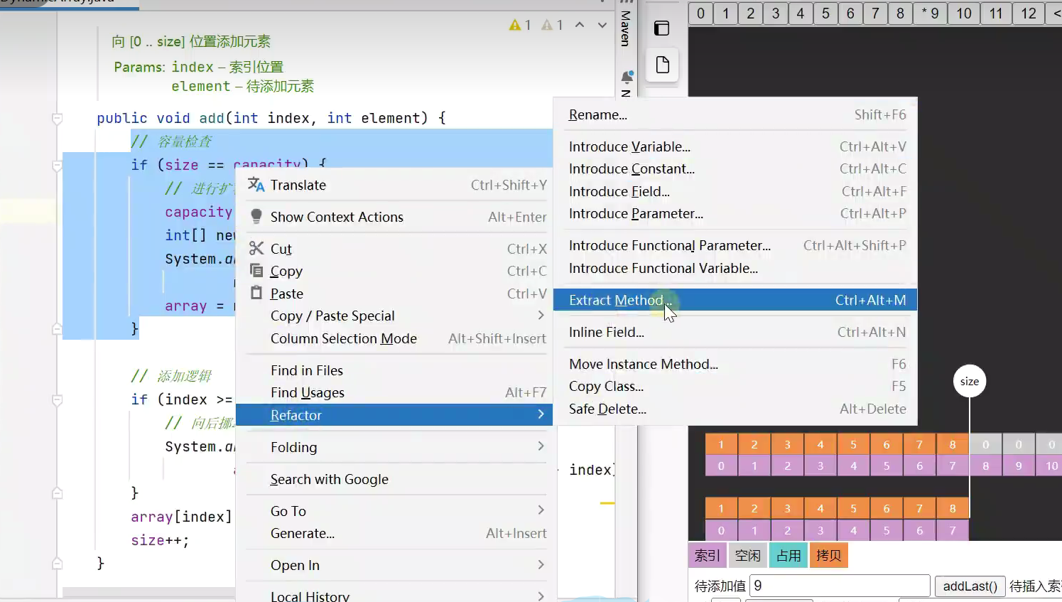Toggle Column Selection Mode

(x=394, y=338)
